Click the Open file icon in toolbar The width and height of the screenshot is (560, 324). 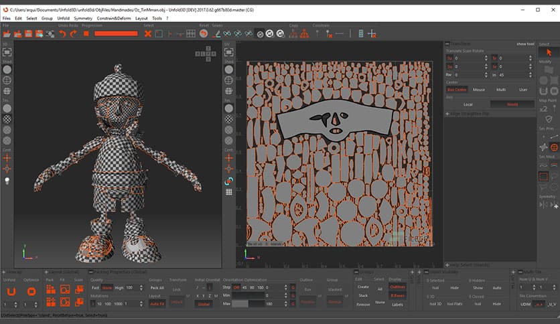(7, 34)
